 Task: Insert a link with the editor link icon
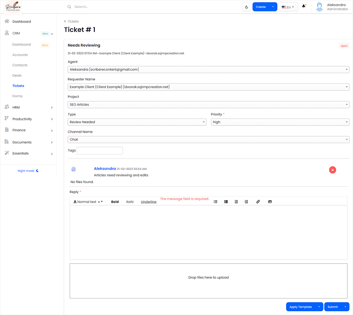tap(258, 202)
